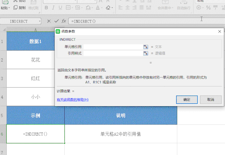The height and width of the screenshot is (155, 225).
Task: Confirm formula entry with check icon
Action: 57,21
